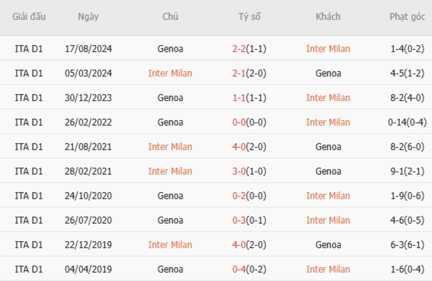The height and width of the screenshot is (281, 432).
Task: Select Genoa in the 24/10/2020 row
Action: click(170, 196)
